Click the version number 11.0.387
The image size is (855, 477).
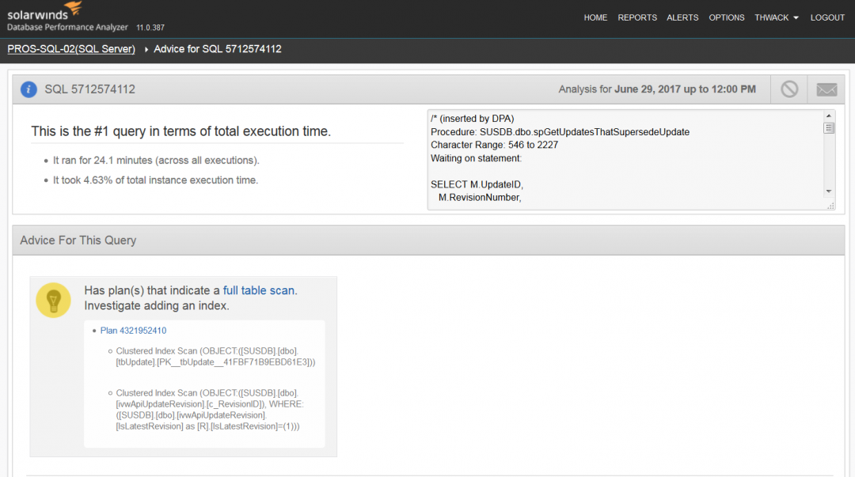[150, 27]
